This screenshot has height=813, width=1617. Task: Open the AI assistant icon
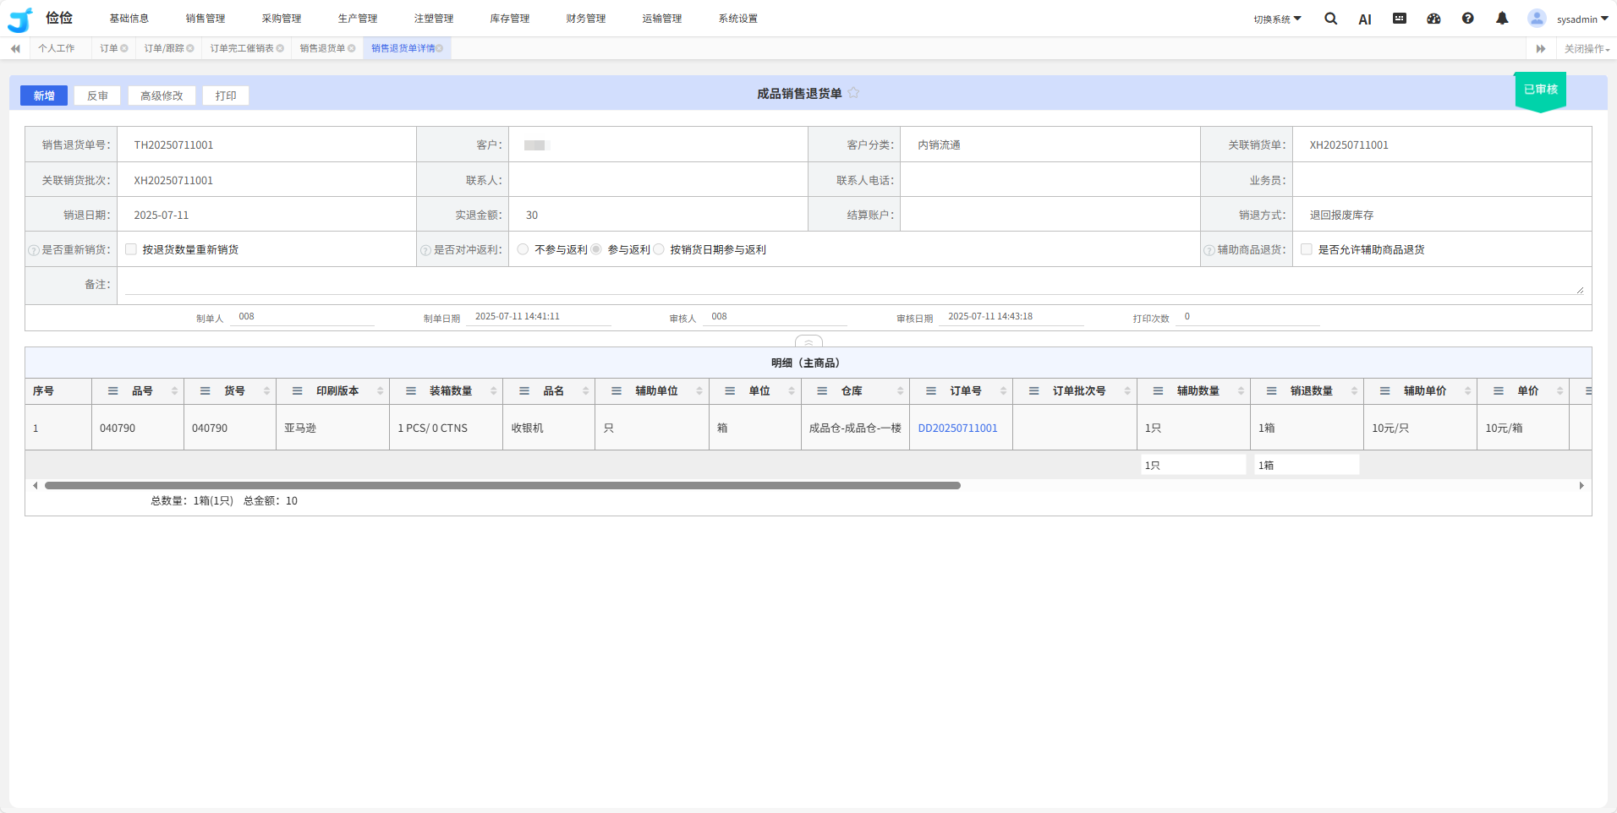pyautogui.click(x=1364, y=19)
